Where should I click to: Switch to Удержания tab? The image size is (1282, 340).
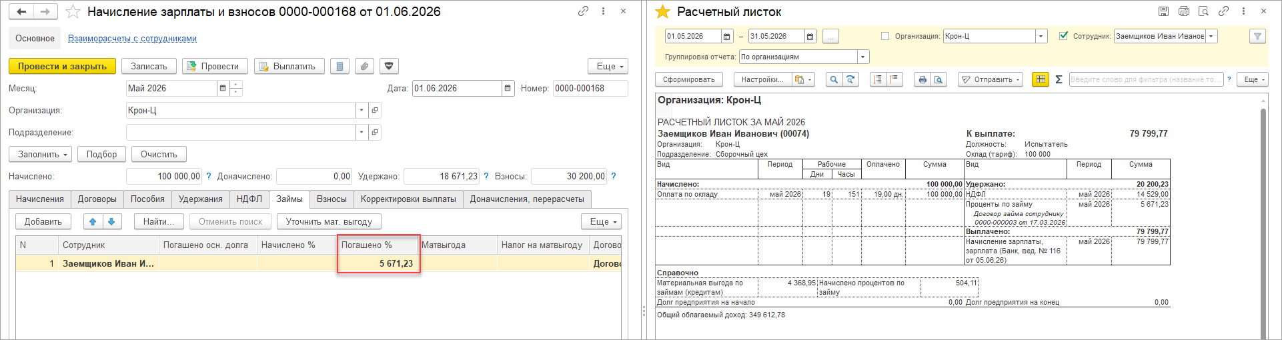point(200,199)
